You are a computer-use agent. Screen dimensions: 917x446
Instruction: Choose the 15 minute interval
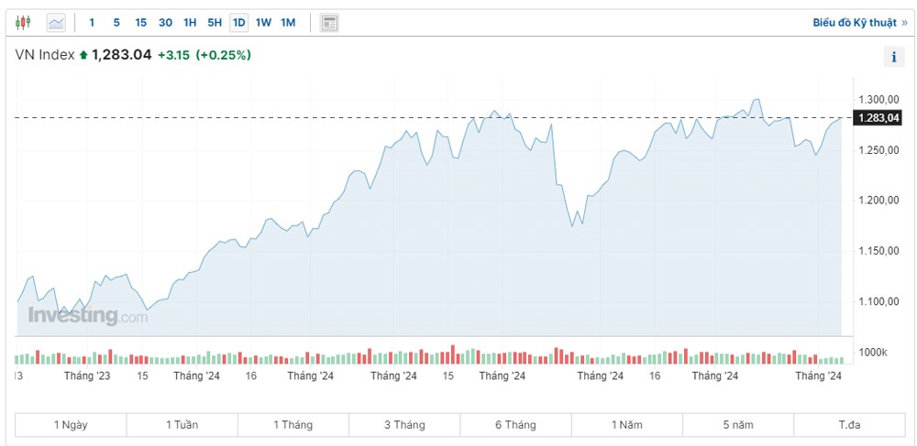click(140, 22)
